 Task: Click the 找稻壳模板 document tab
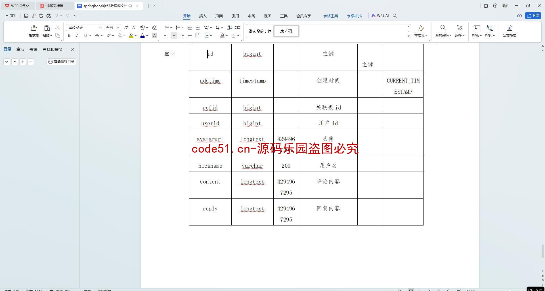pyautogui.click(x=55, y=6)
